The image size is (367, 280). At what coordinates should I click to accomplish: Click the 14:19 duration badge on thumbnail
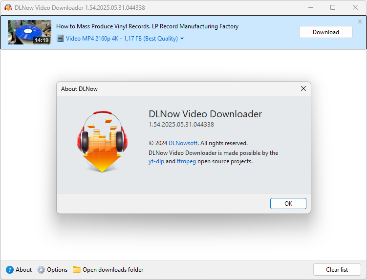click(42, 40)
